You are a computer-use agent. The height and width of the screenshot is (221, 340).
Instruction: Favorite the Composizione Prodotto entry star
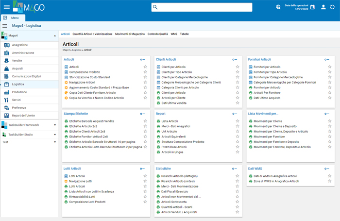point(145,72)
